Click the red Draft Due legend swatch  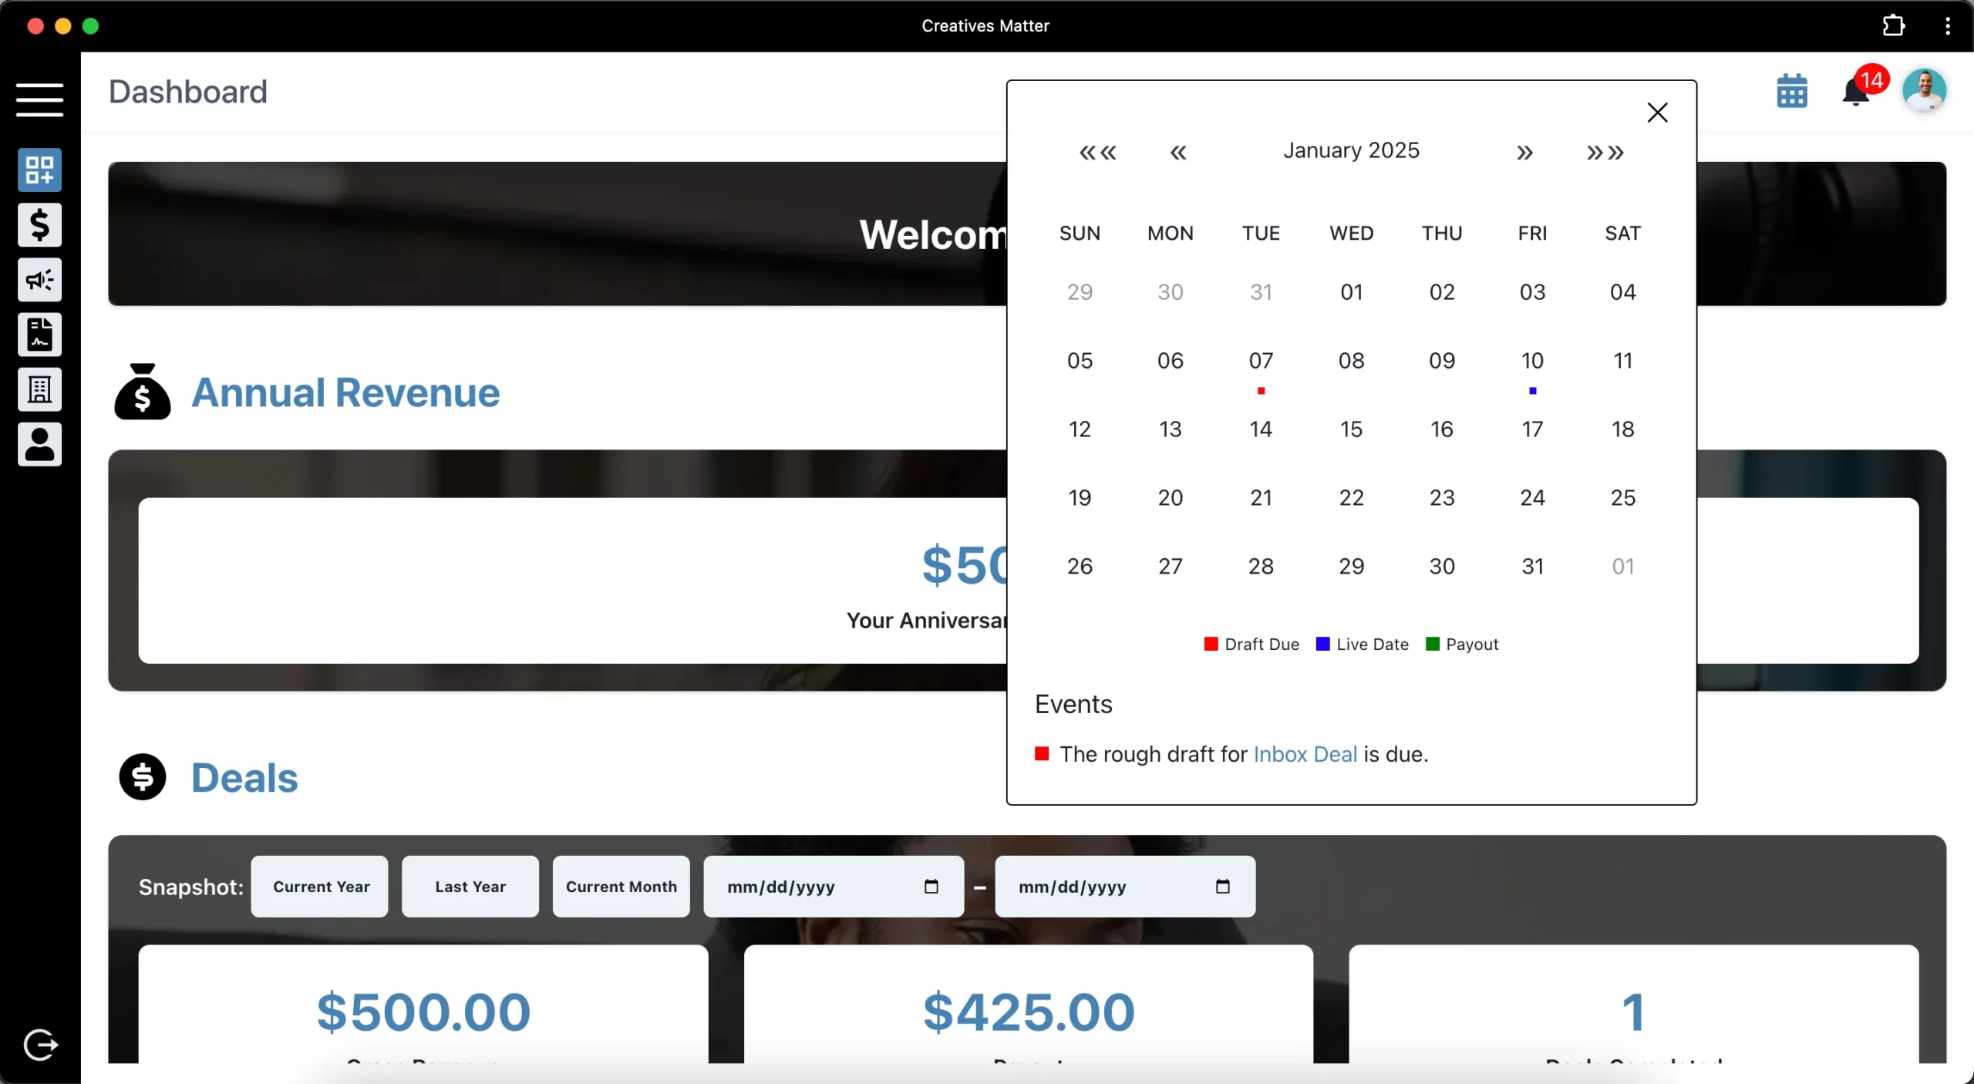coord(1211,644)
